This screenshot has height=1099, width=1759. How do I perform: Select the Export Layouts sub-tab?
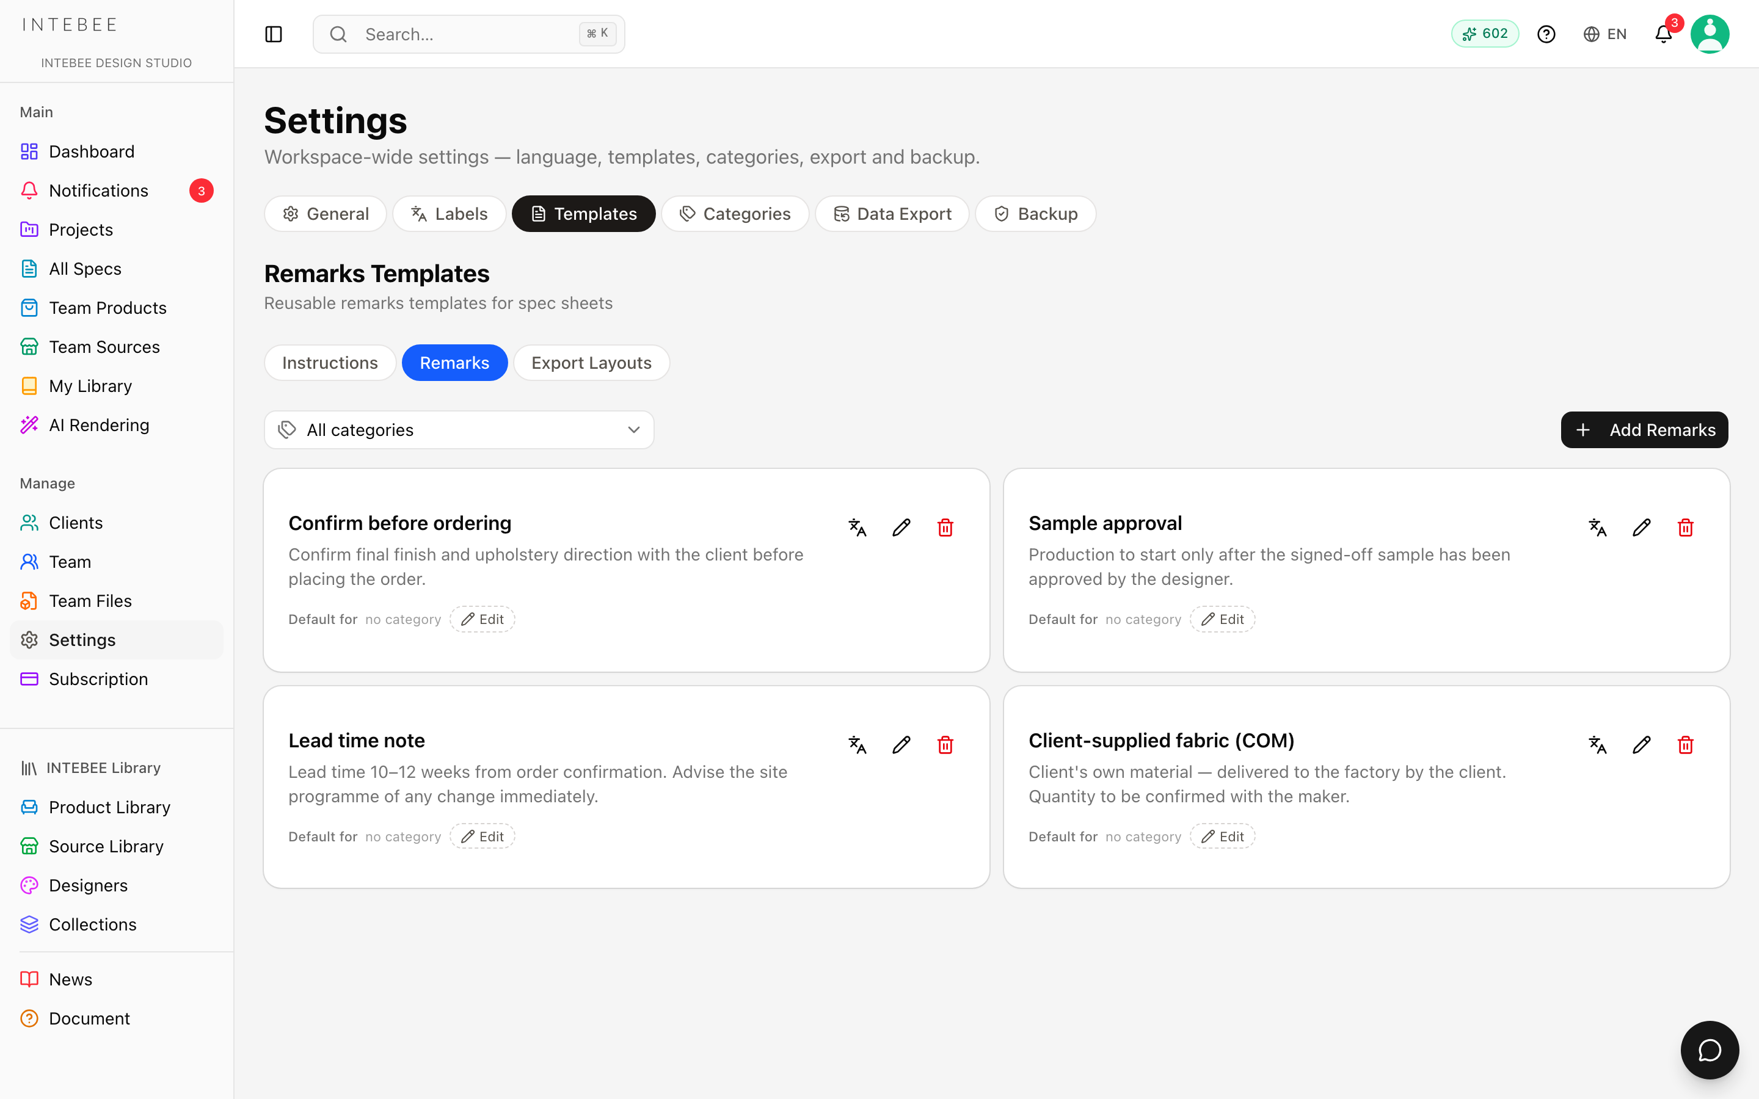pos(591,363)
